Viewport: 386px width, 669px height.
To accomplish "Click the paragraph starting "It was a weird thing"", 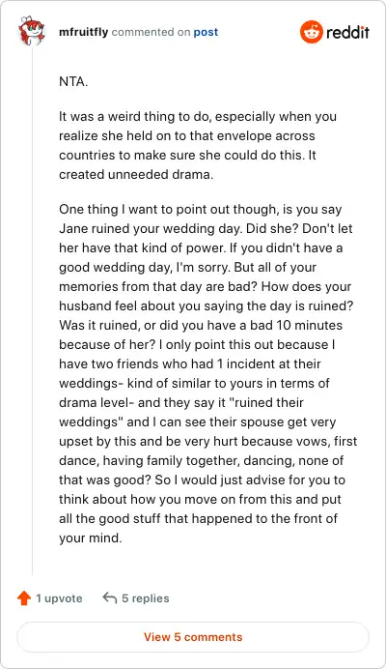I will click(x=198, y=145).
